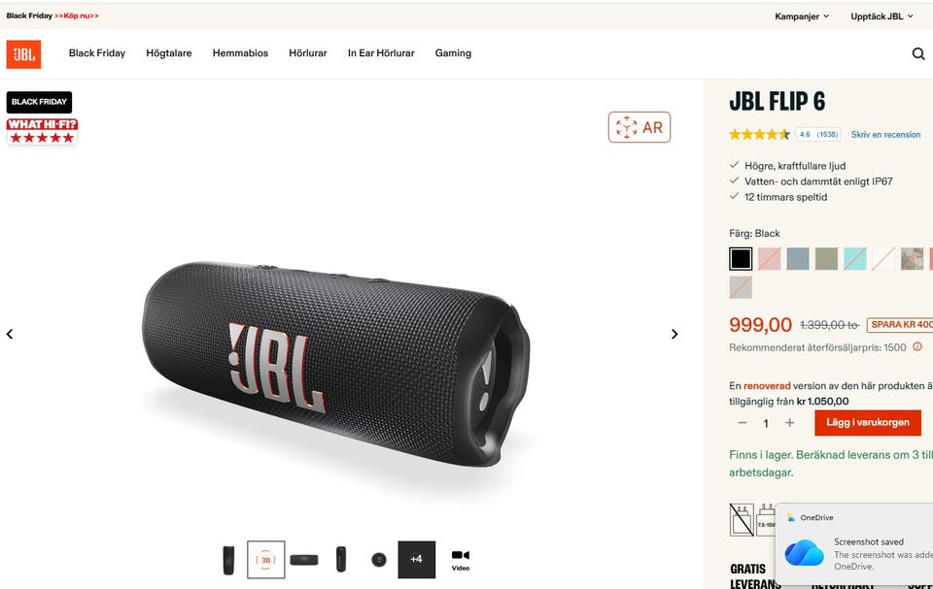Expand the Upptäck JBL dropdown
Image resolution: width=933 pixels, height=589 pixels.
pyautogui.click(x=881, y=16)
